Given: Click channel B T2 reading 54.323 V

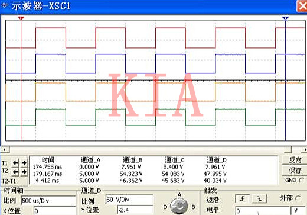Looking at the screenshot, I should coord(131,174).
